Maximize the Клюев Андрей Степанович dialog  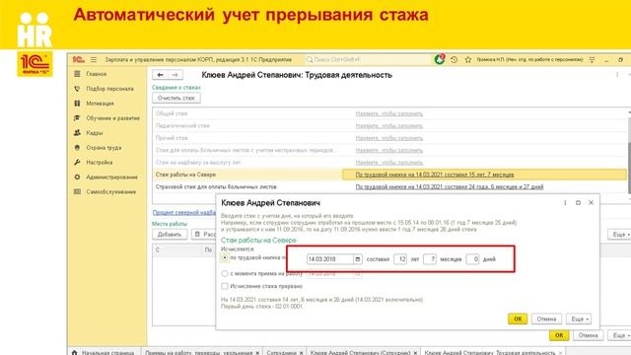578,203
